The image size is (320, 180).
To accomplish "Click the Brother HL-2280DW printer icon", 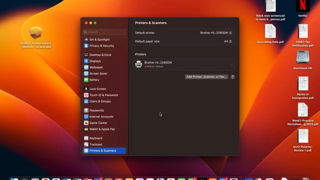I will pos(138,64).
